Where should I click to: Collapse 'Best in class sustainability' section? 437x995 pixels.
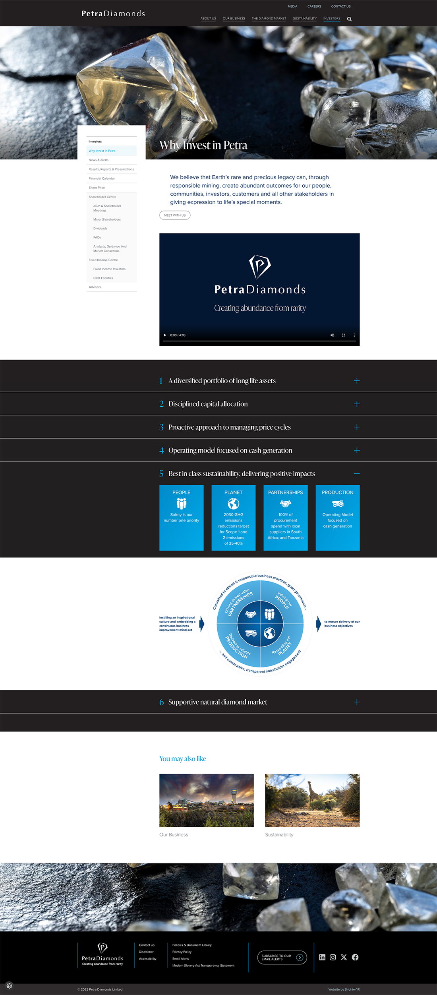357,473
